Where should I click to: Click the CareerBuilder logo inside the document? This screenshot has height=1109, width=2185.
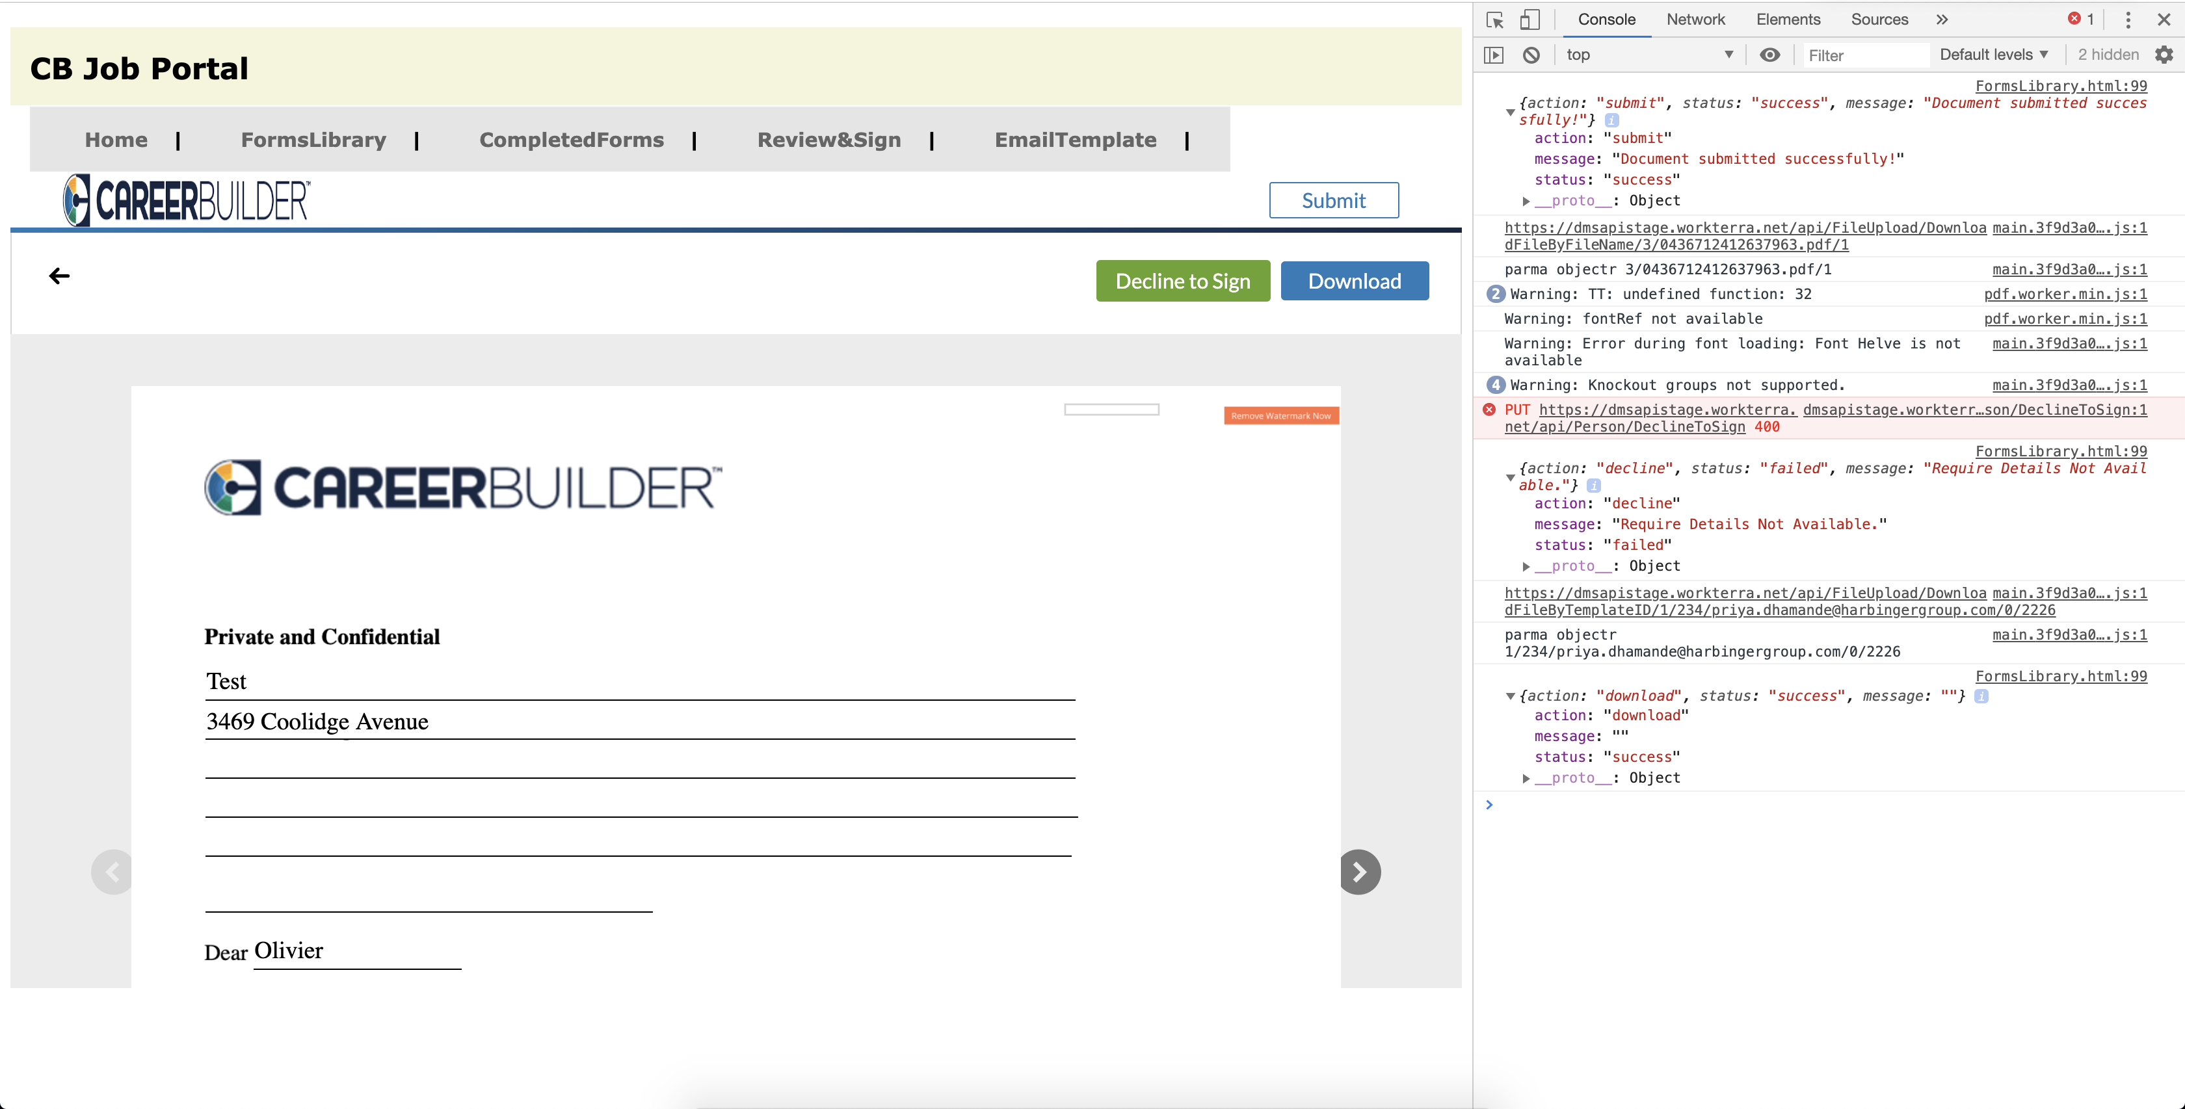pos(463,488)
